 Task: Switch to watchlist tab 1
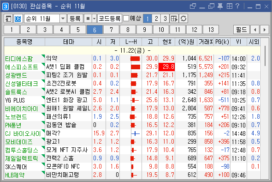(12, 30)
